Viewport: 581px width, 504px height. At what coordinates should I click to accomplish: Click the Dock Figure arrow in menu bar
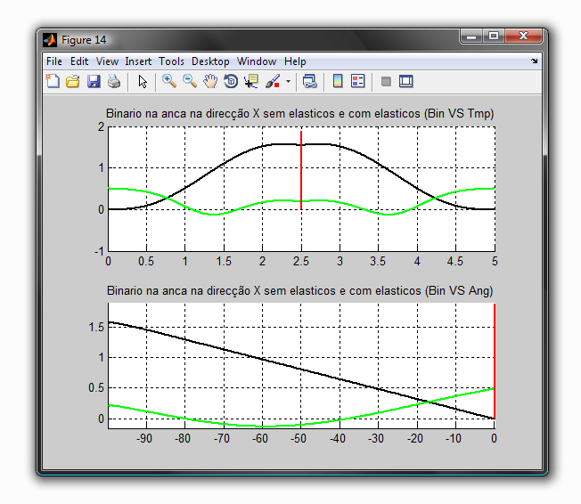point(535,61)
